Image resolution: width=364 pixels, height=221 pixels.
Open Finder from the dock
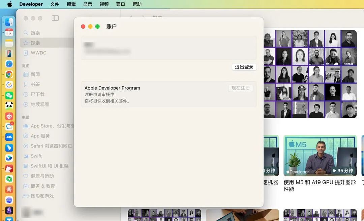(9, 22)
